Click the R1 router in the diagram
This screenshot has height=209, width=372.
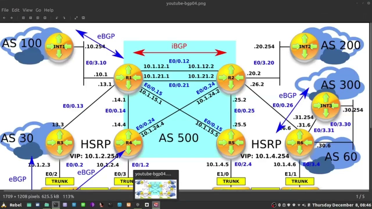(128, 78)
